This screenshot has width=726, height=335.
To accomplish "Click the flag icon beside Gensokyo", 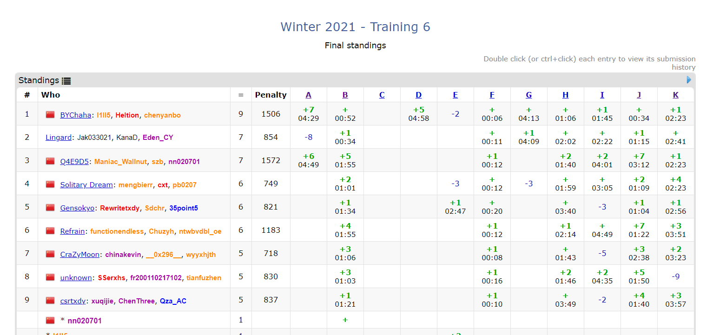I will [50, 208].
